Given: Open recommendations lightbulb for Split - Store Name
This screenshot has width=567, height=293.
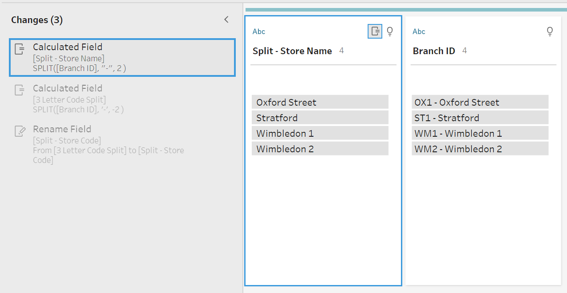Looking at the screenshot, I should 390,31.
